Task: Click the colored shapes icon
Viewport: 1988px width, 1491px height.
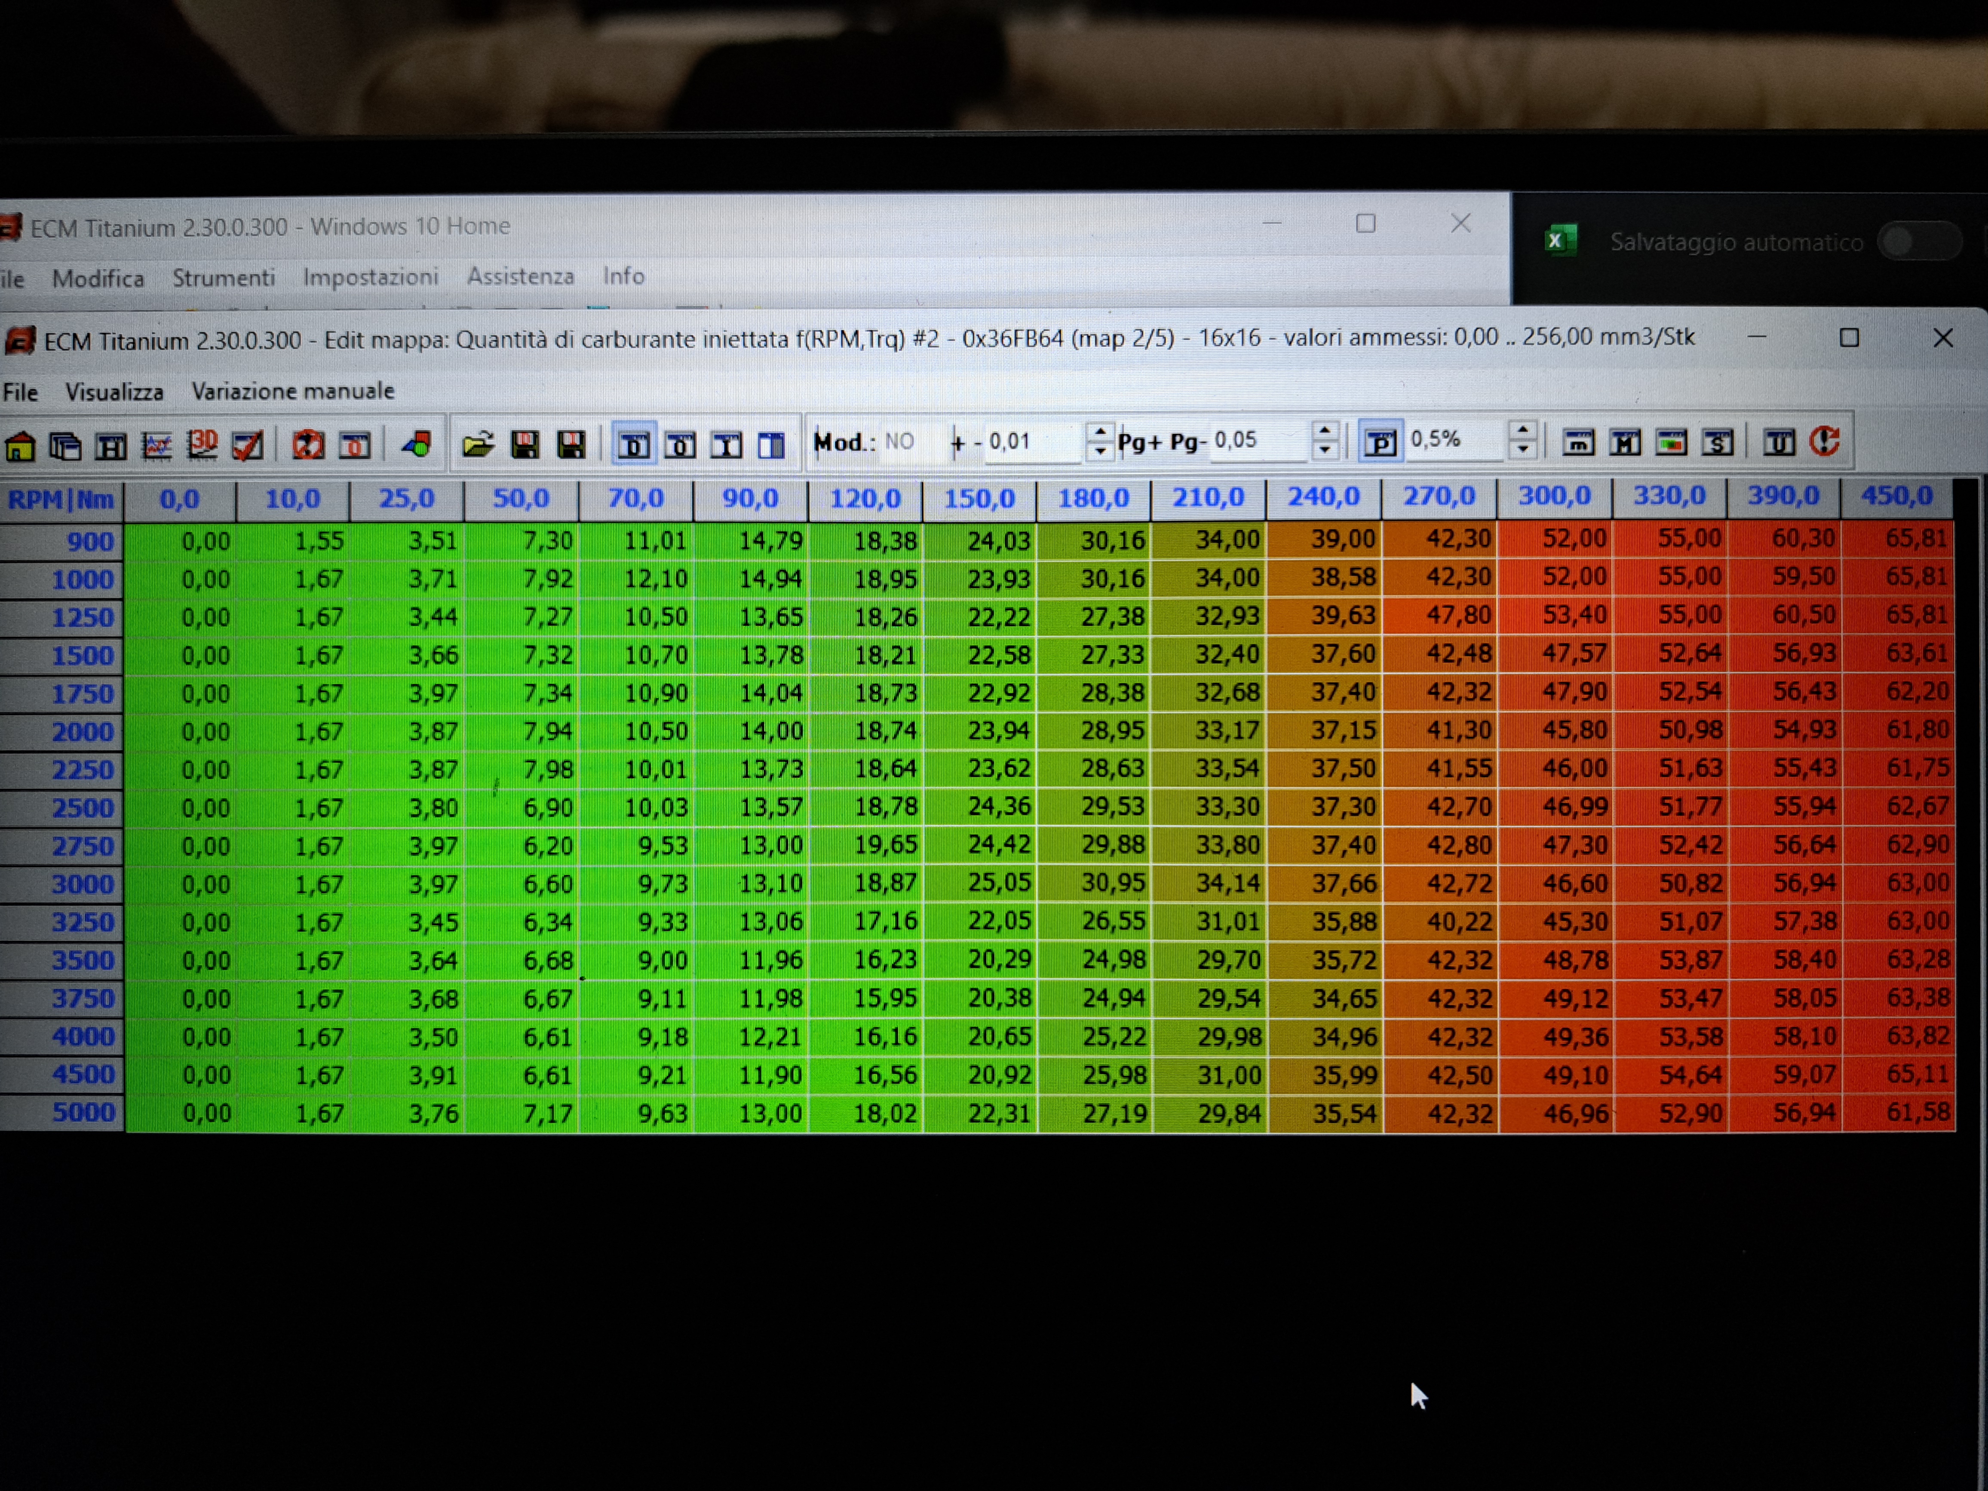Action: 417,444
